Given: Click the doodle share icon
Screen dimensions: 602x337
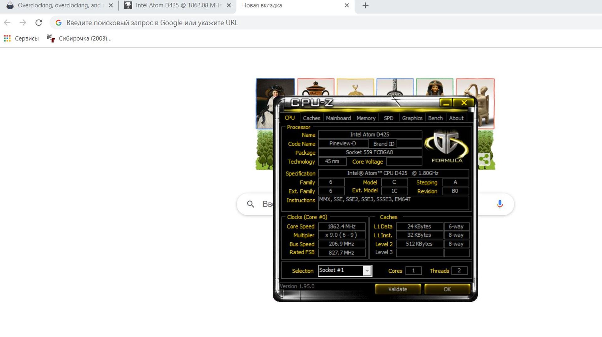Looking at the screenshot, I should tap(484, 159).
